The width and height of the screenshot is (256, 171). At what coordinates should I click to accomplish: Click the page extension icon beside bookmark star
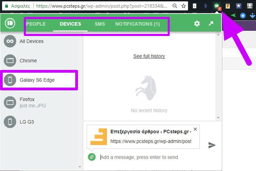(x=195, y=6)
